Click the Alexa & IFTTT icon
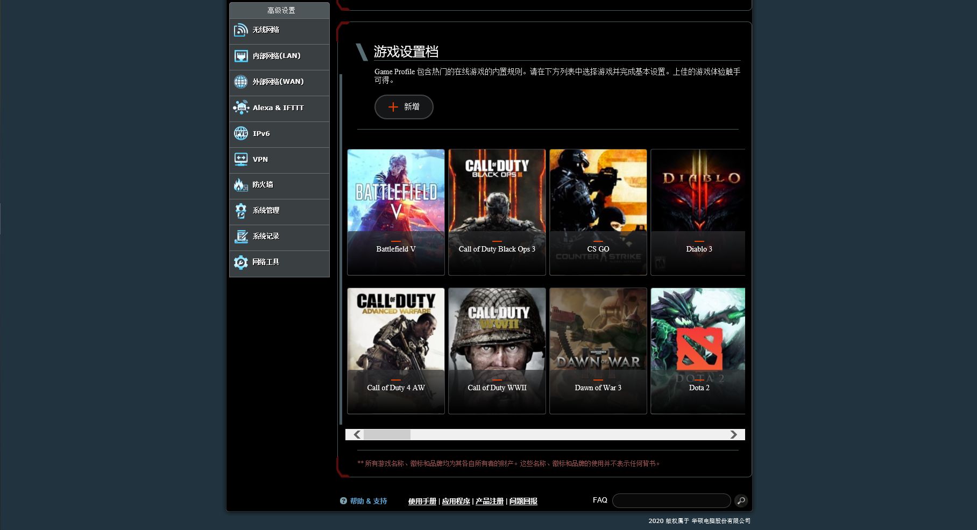 (x=240, y=108)
